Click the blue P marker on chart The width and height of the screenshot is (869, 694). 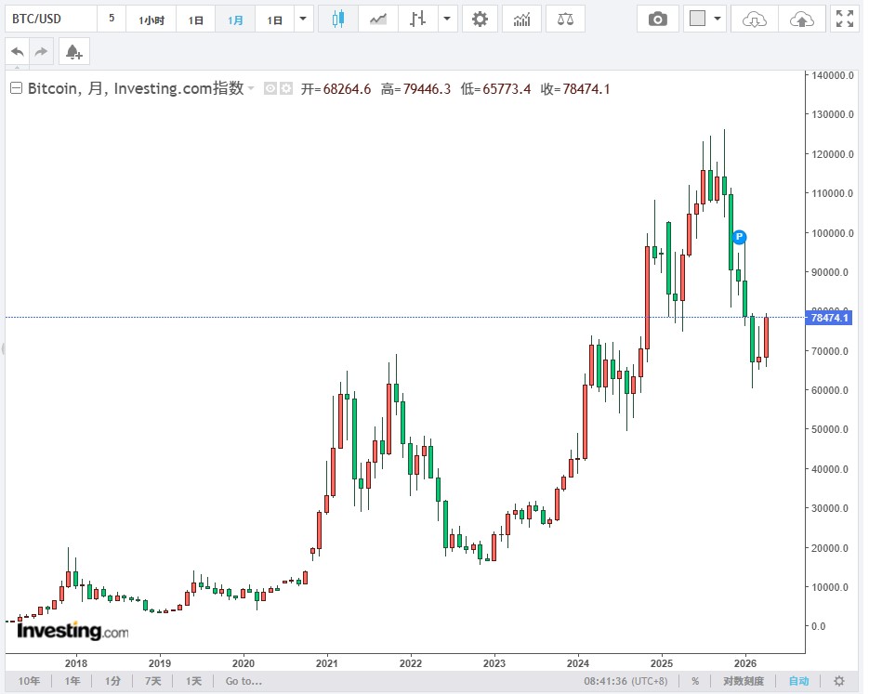pyautogui.click(x=739, y=237)
